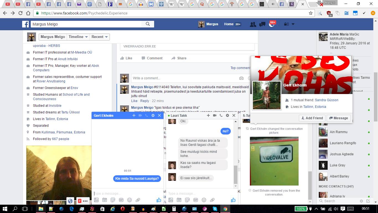Screen dimensions: 378x213
Task: Close the Lauri Takk chat window
Action: coord(234,115)
